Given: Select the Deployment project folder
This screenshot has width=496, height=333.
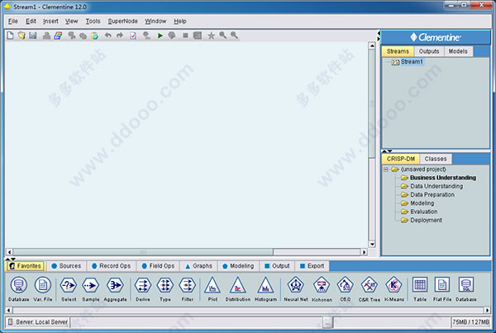Looking at the screenshot, I should click(422, 220).
